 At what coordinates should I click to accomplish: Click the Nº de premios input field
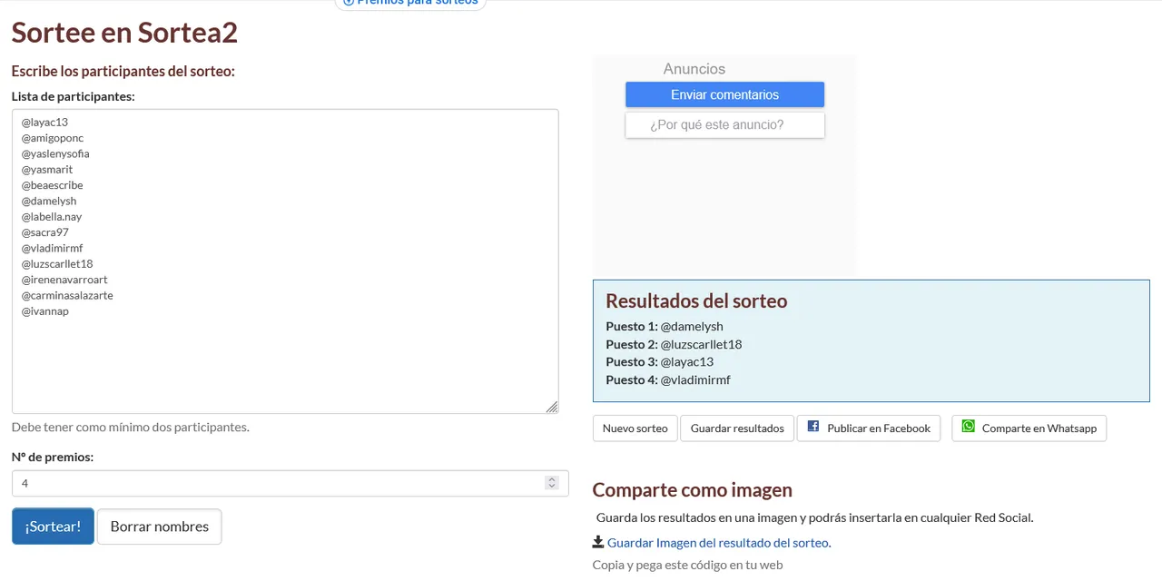click(x=290, y=483)
